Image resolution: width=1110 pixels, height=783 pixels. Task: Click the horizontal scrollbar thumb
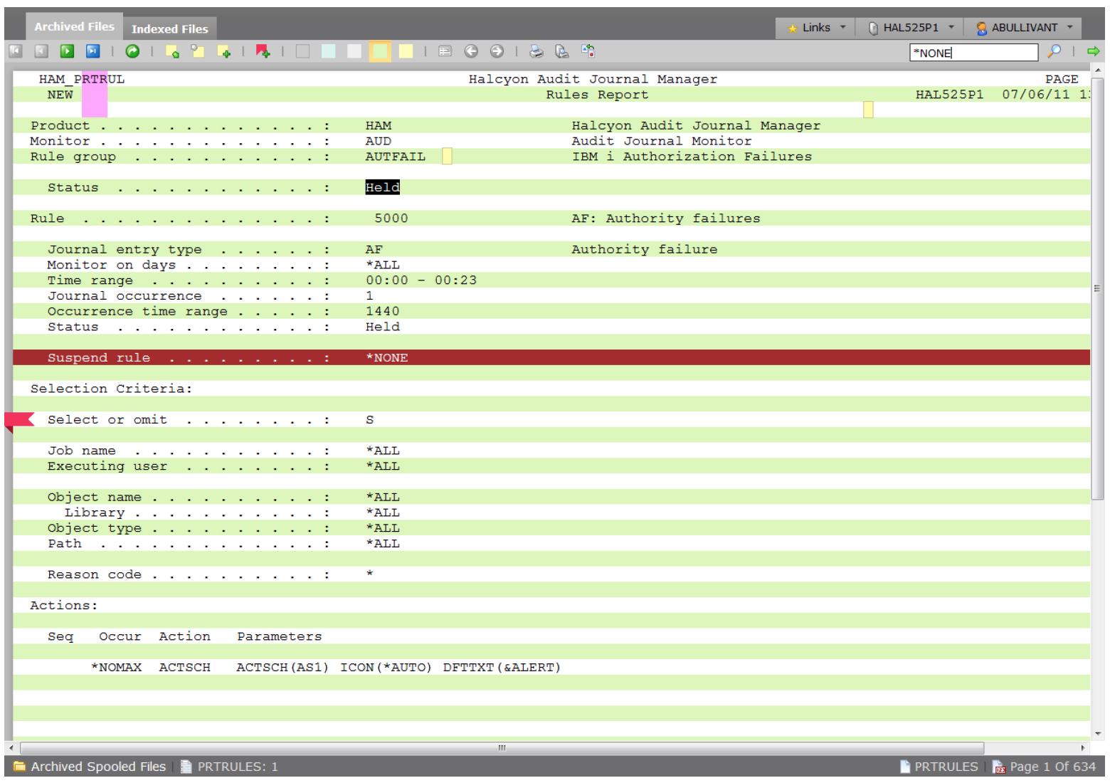click(502, 748)
